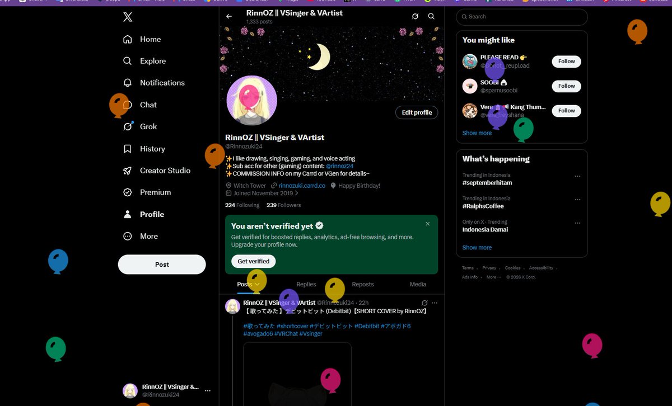
Task: Click the white Post button
Action: pos(162,265)
